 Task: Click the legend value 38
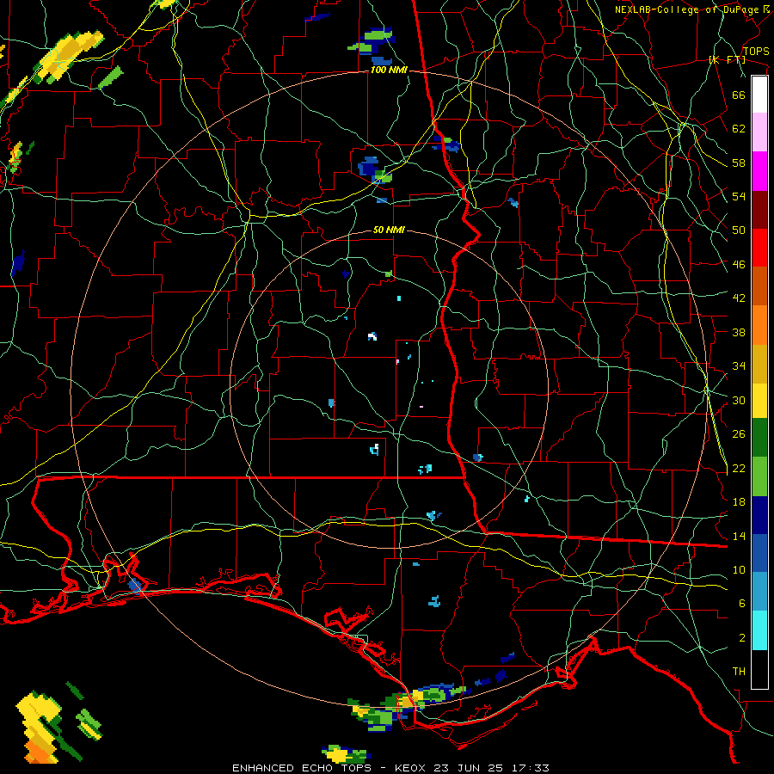click(739, 332)
